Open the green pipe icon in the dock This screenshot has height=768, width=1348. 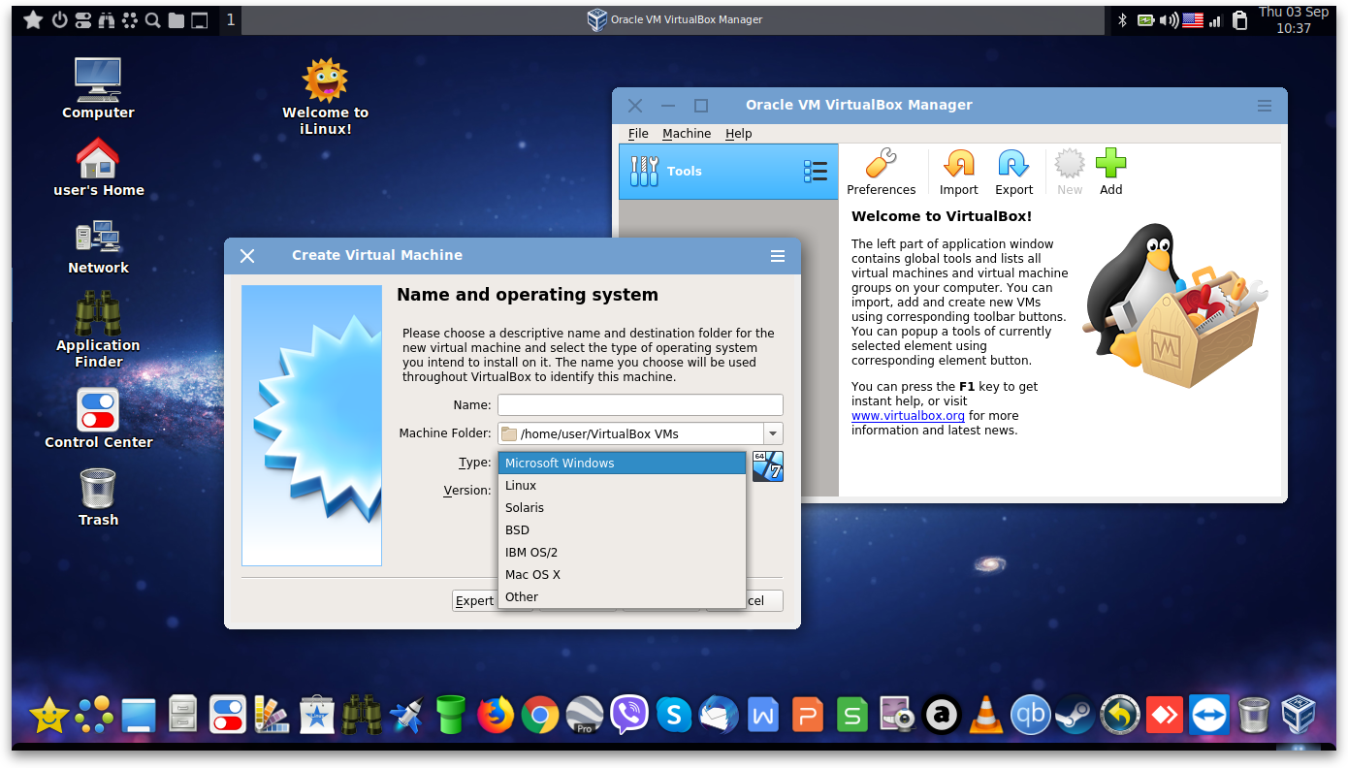[451, 716]
